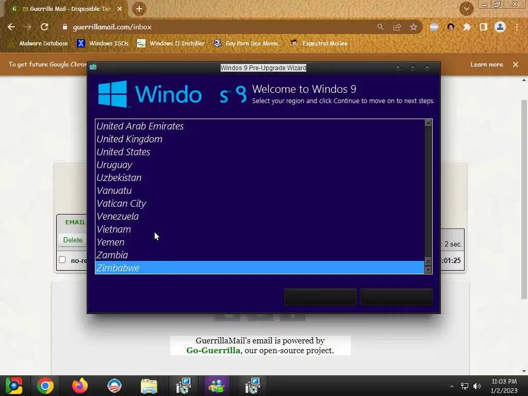This screenshot has height=396, width=528.
Task: Tick the no-reply email checkbox
Action: pos(62,260)
